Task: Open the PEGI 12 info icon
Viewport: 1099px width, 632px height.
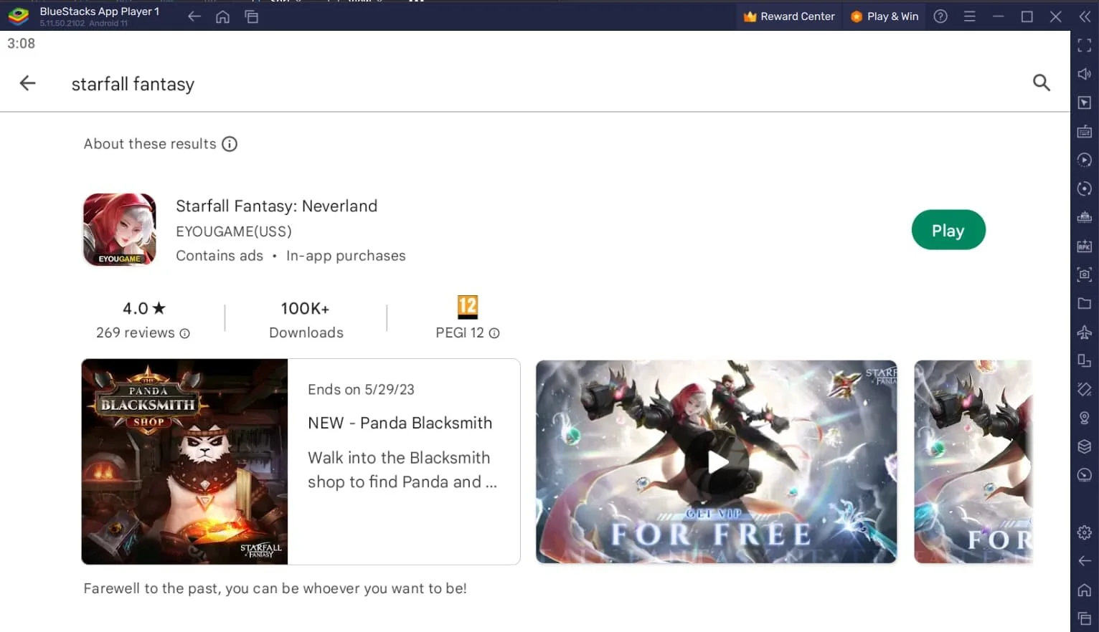Action: click(494, 333)
